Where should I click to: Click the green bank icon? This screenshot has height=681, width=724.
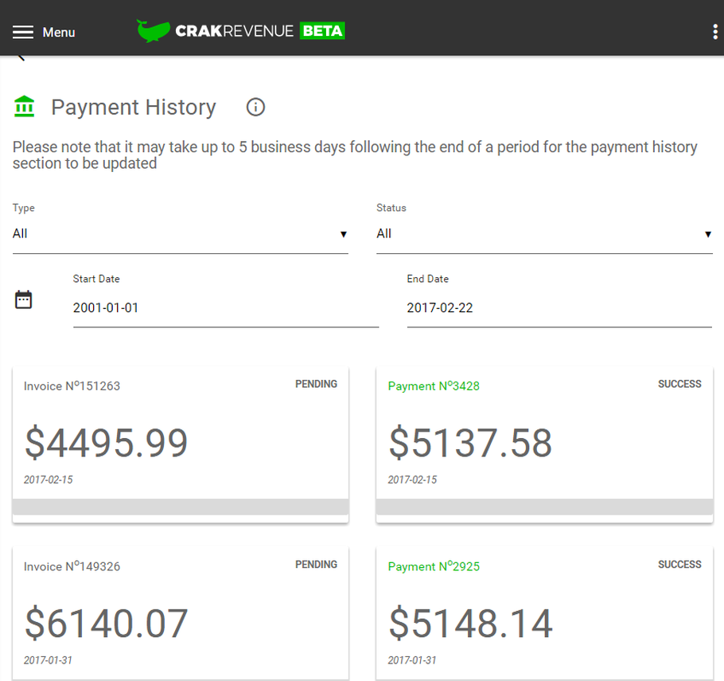point(25,106)
